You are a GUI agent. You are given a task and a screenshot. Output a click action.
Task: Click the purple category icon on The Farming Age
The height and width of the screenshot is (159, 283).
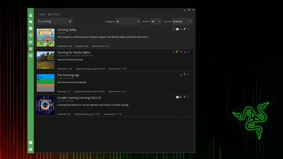click(181, 75)
